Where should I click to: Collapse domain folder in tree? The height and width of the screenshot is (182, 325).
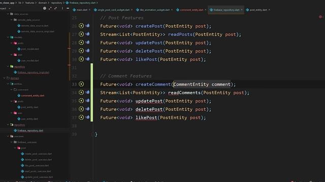pyautogui.click(x=5, y=78)
